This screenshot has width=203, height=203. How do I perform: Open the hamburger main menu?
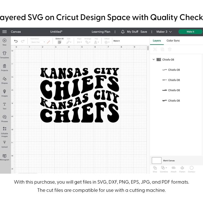pos(5,32)
